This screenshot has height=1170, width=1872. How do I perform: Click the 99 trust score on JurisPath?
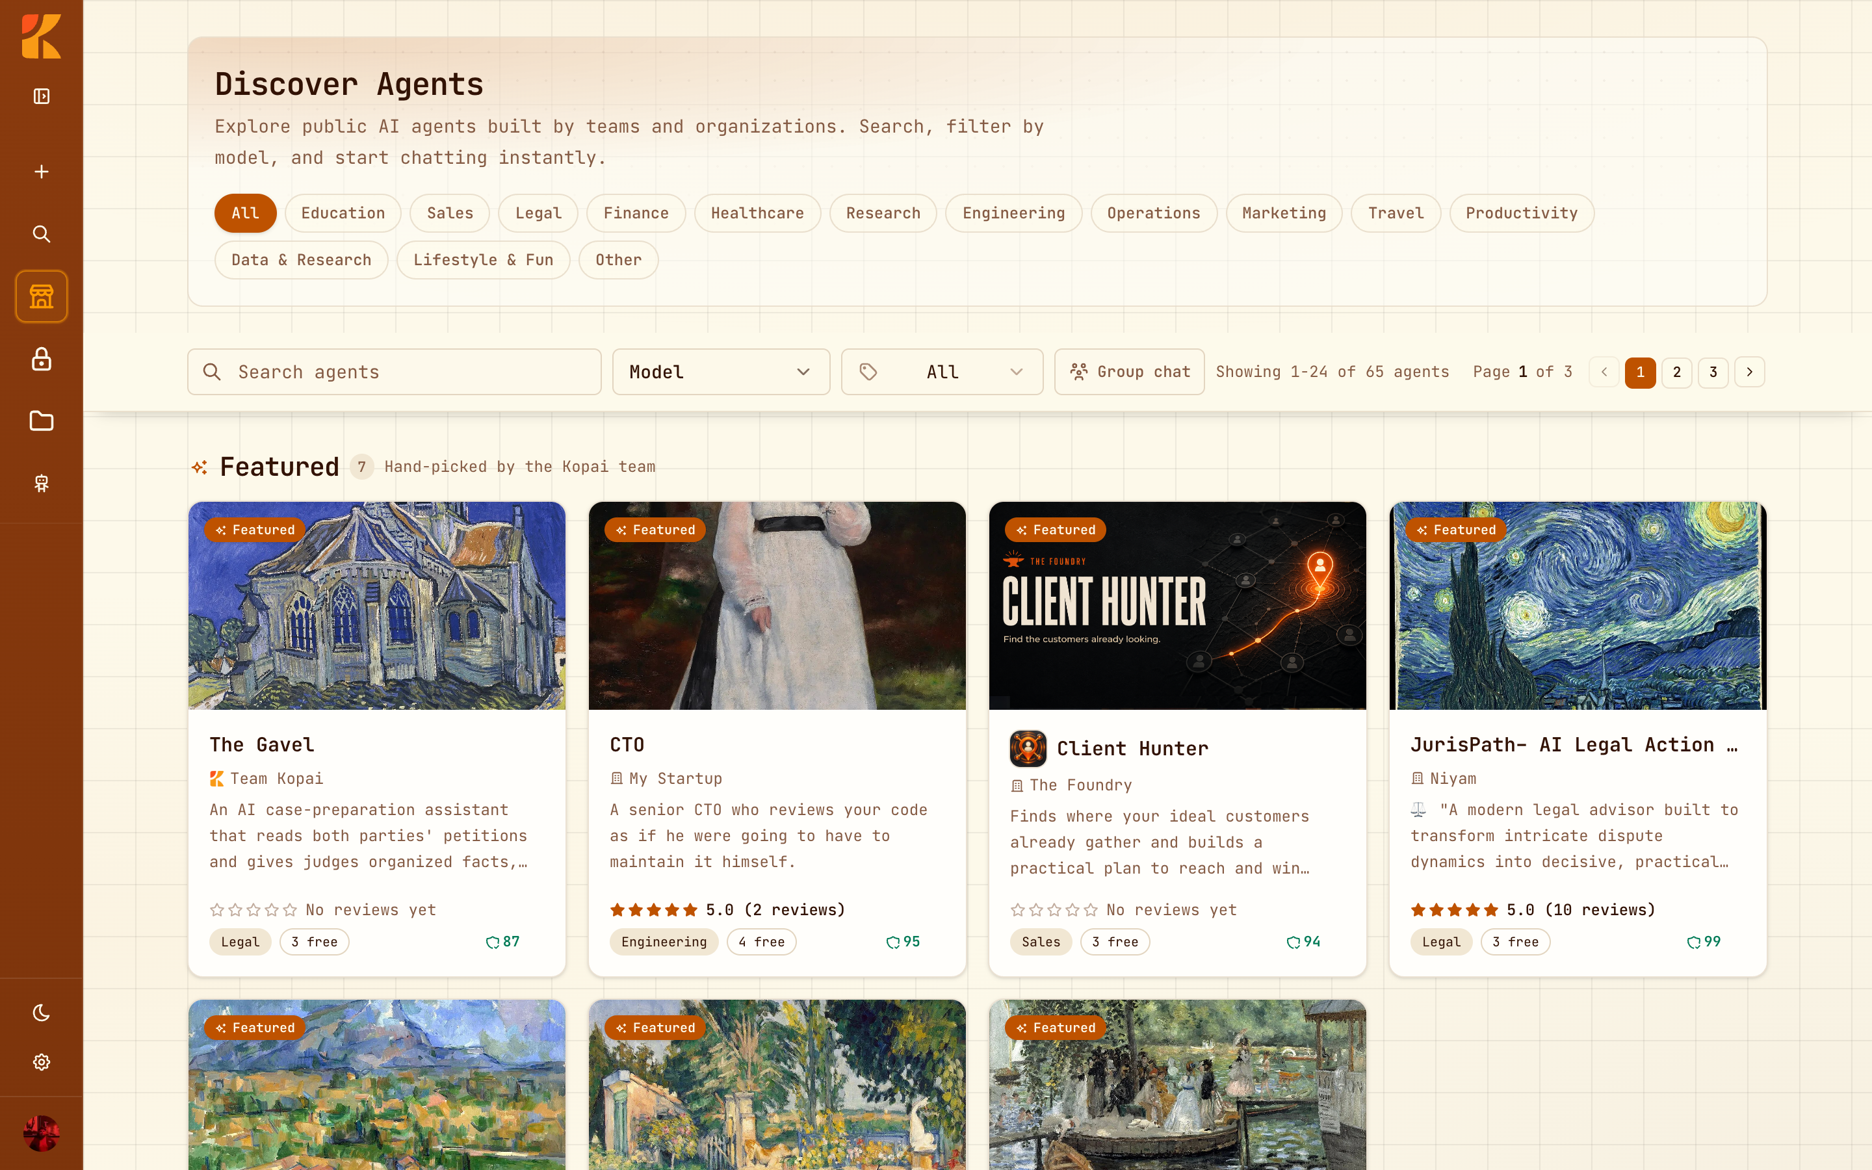(1704, 942)
